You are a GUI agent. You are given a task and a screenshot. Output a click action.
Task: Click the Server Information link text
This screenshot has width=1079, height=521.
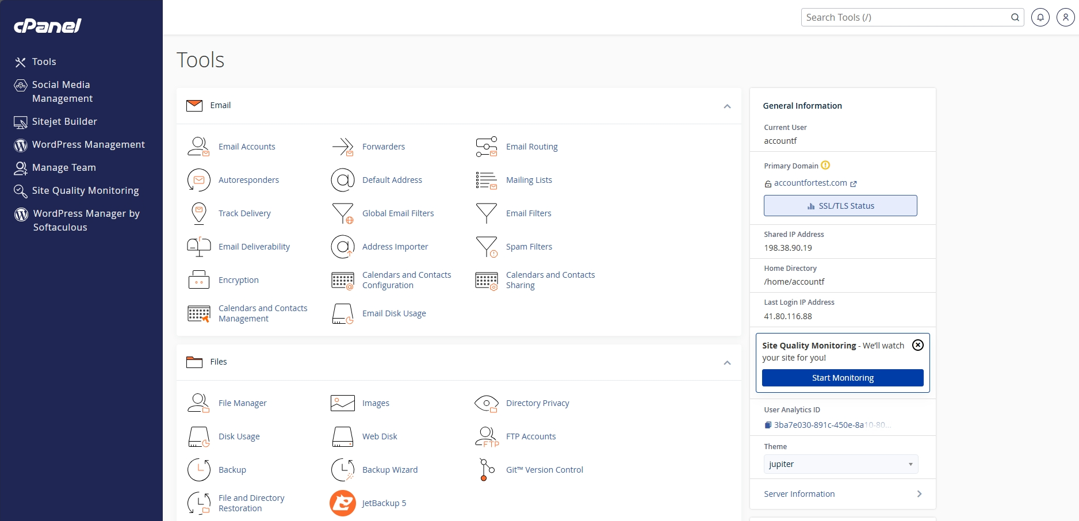coord(799,494)
